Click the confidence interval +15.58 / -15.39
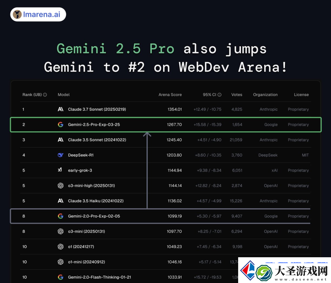The image size is (331, 283). click(x=207, y=124)
